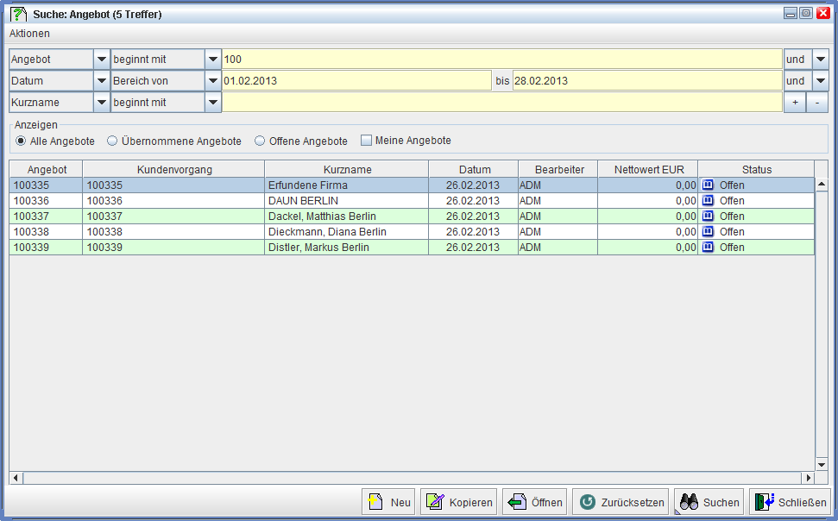838x521 pixels.
Task: Click the Neu button's new document icon
Action: [x=375, y=502]
